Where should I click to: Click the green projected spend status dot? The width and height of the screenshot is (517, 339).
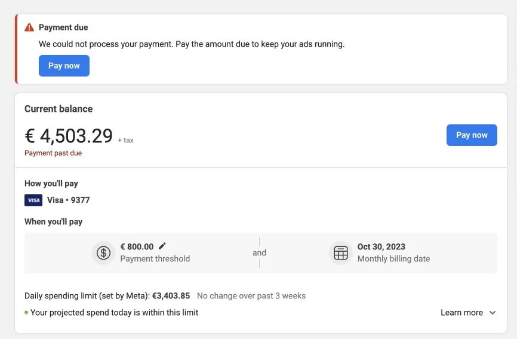coord(26,313)
